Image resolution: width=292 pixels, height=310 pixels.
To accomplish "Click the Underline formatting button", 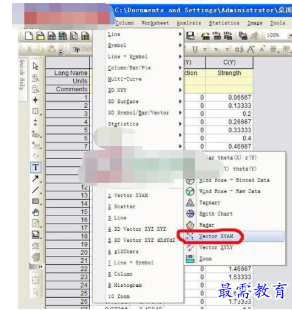I will click(x=195, y=49).
